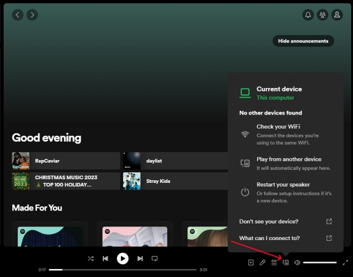
Task: Click external link icon beside 'What can I connect to?'
Action: (329, 238)
